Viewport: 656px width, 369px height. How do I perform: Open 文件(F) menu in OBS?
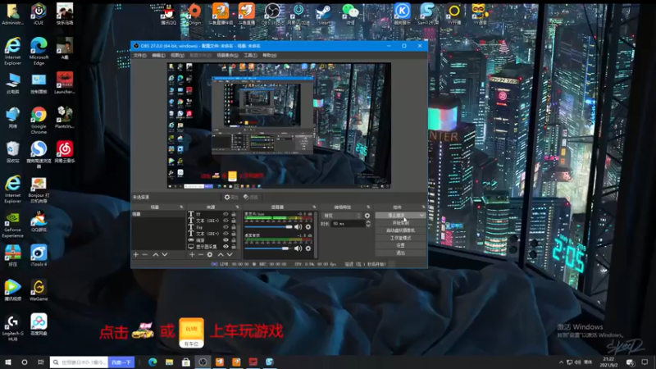(139, 55)
